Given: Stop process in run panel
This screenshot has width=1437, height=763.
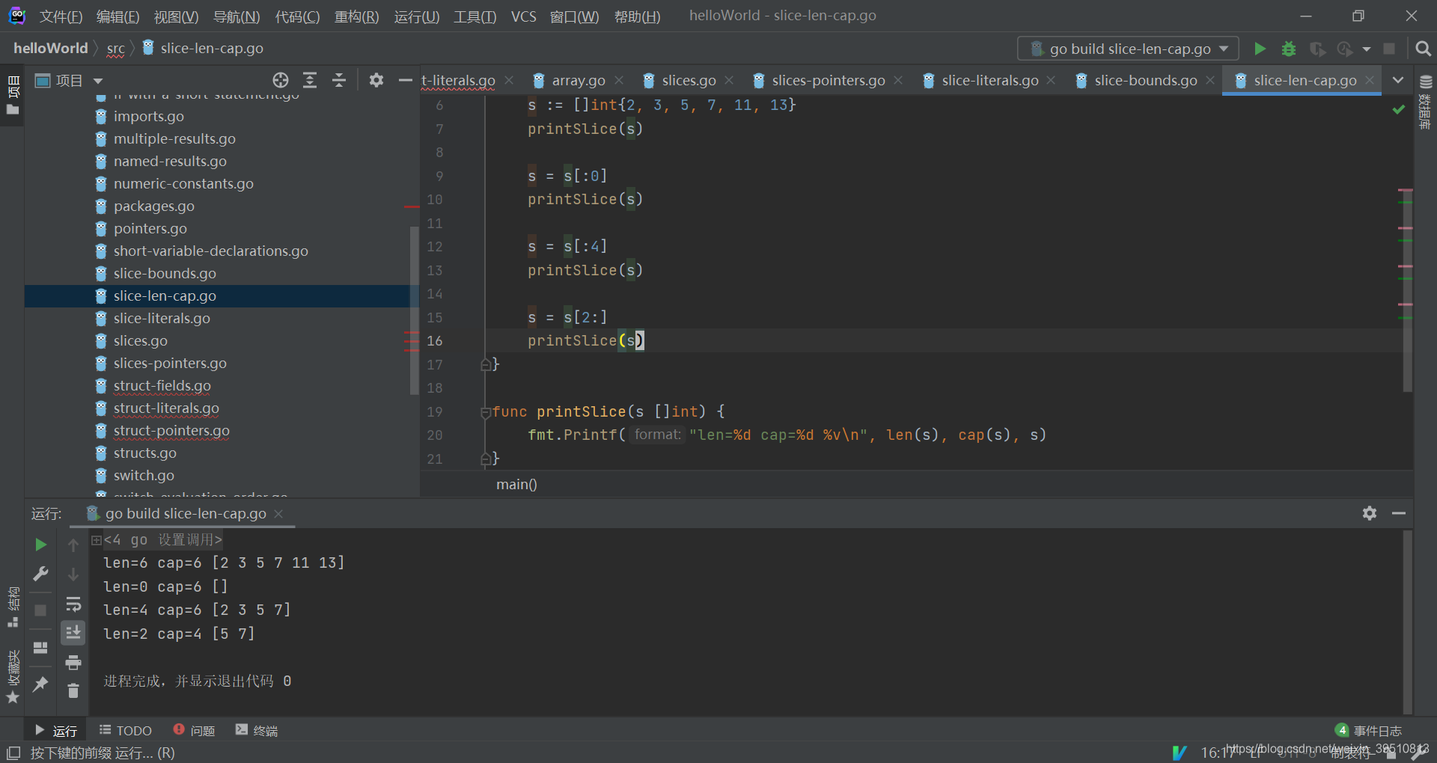Looking at the screenshot, I should (41, 610).
